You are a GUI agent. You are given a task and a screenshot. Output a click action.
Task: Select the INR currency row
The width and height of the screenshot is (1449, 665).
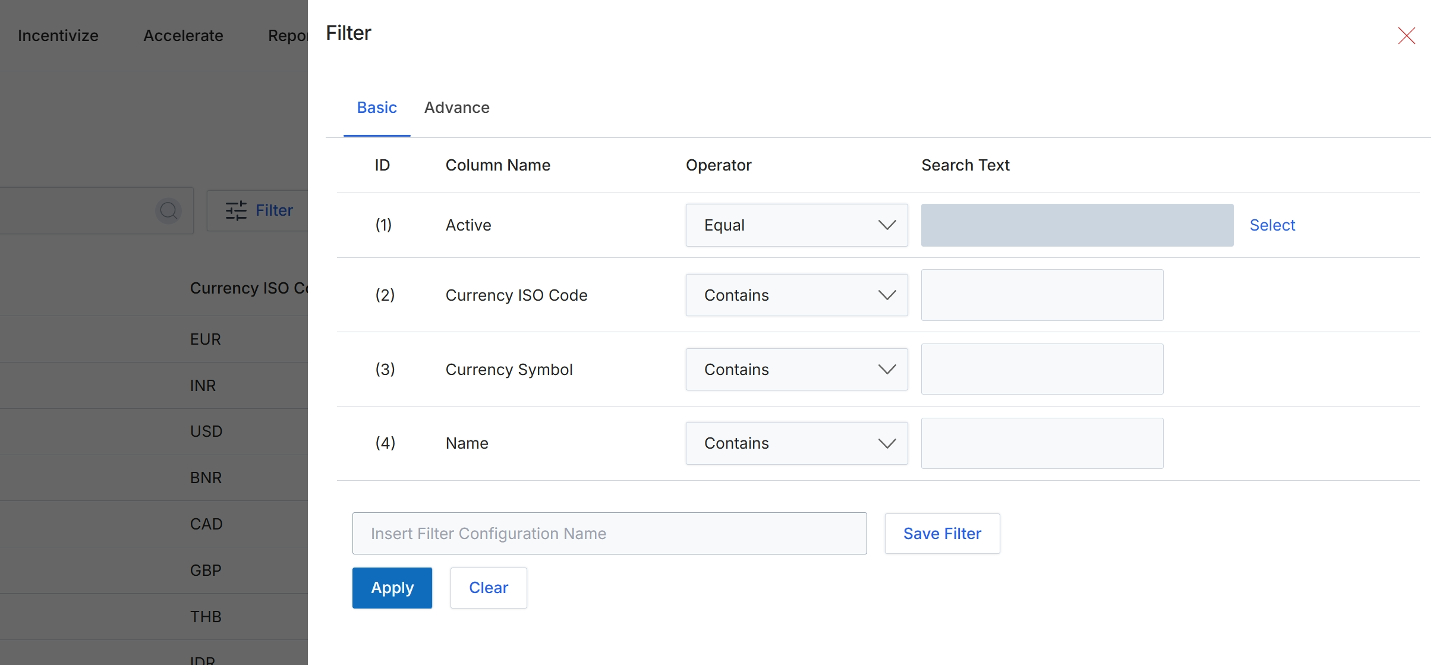(154, 386)
